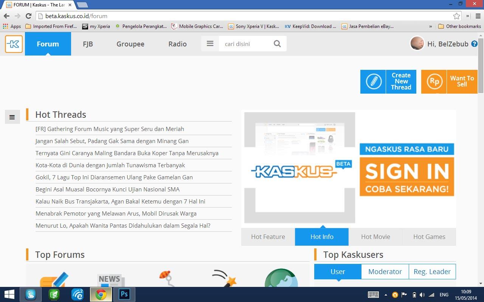Open thread about Maling Bandara Buka Koper
Image resolution: width=484 pixels, height=302 pixels.
[127, 153]
